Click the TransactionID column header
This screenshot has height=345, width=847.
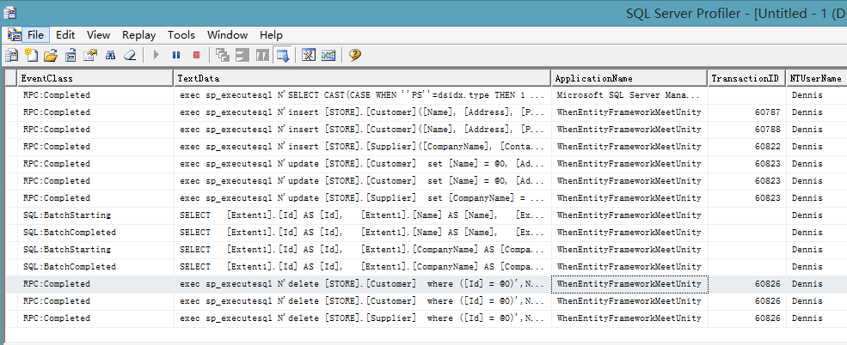pyautogui.click(x=746, y=78)
